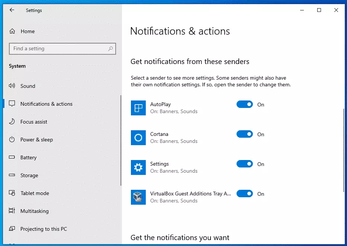Open Home in the sidebar
347x246 pixels.
coord(62,31)
